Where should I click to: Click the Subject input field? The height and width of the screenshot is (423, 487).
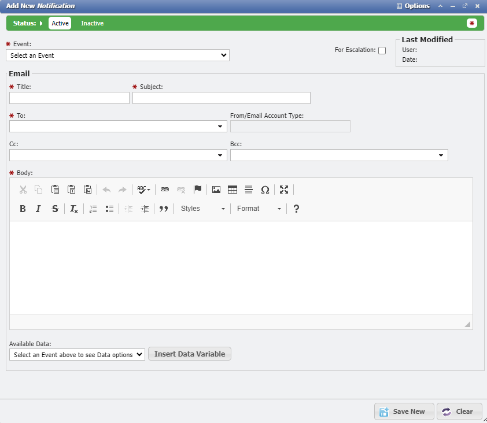[222, 98]
